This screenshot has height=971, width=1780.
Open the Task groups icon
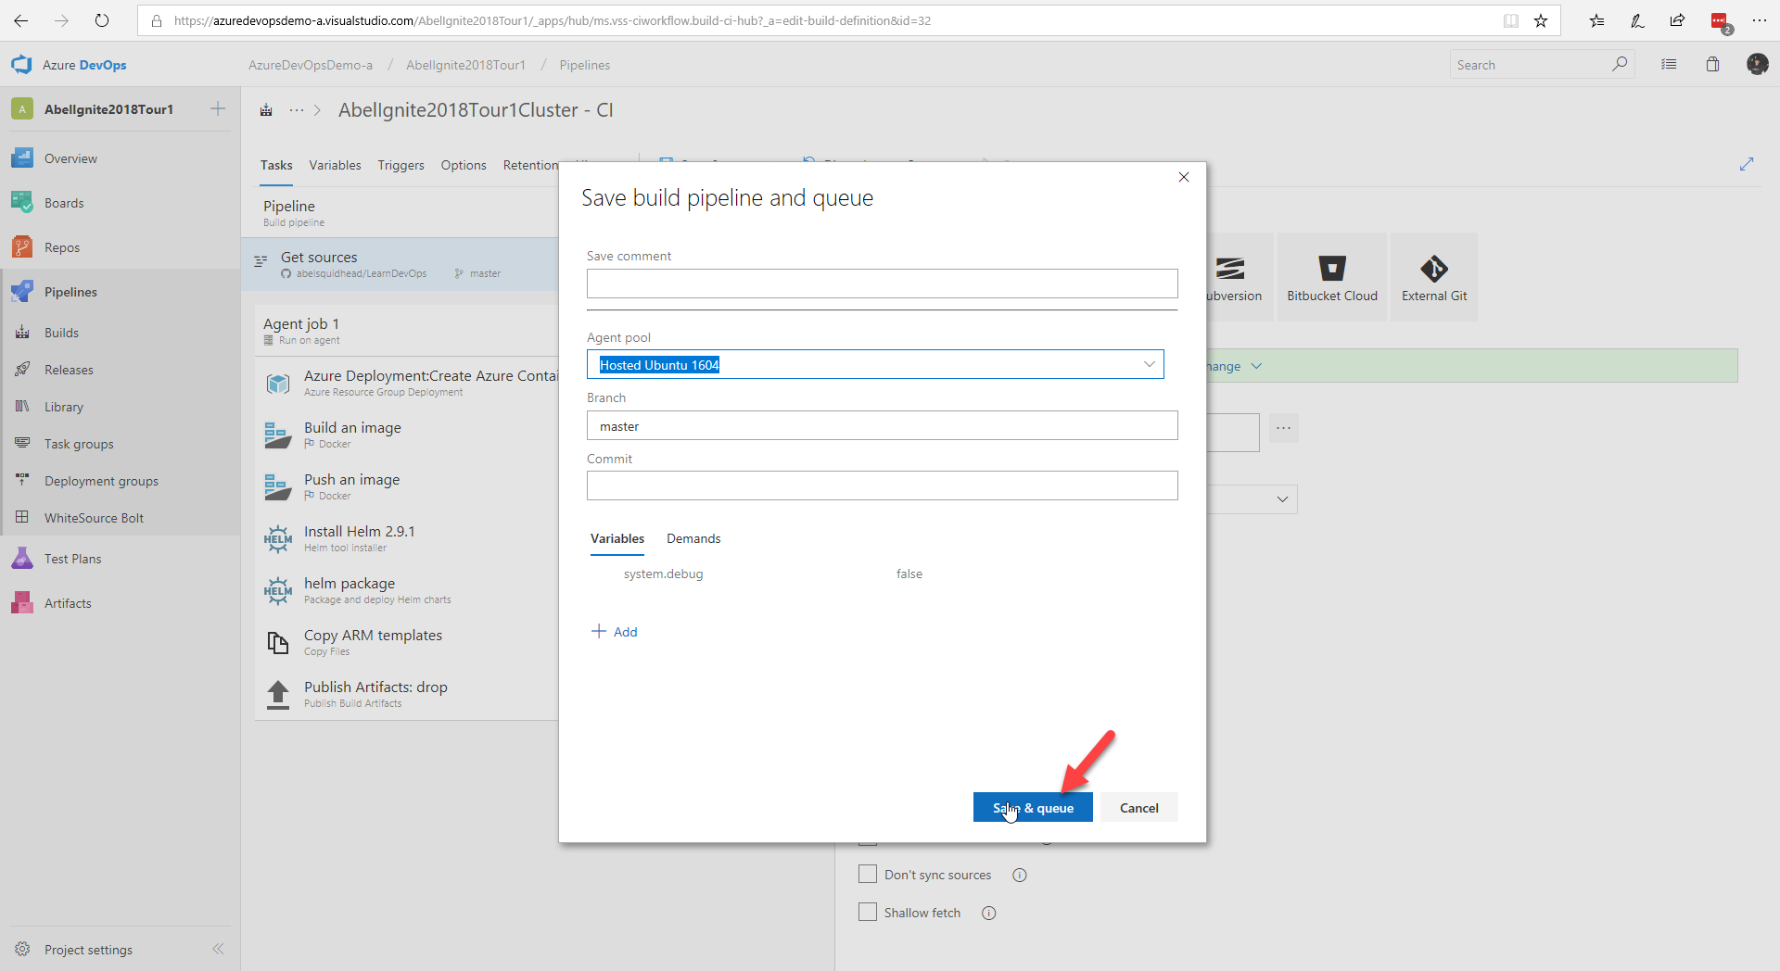tap(22, 444)
